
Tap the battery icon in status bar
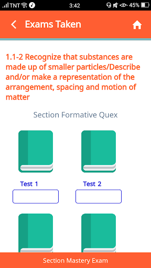pos(145,5)
